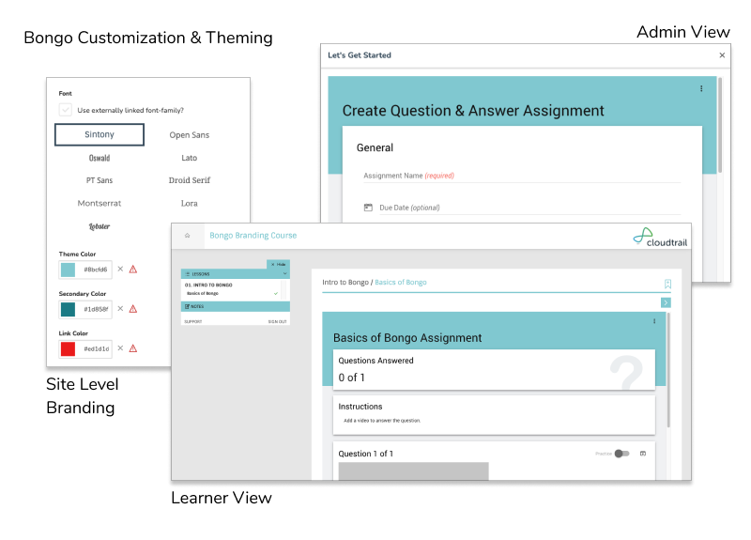Select the Sintony font
The width and height of the screenshot is (751, 540).
click(x=100, y=134)
